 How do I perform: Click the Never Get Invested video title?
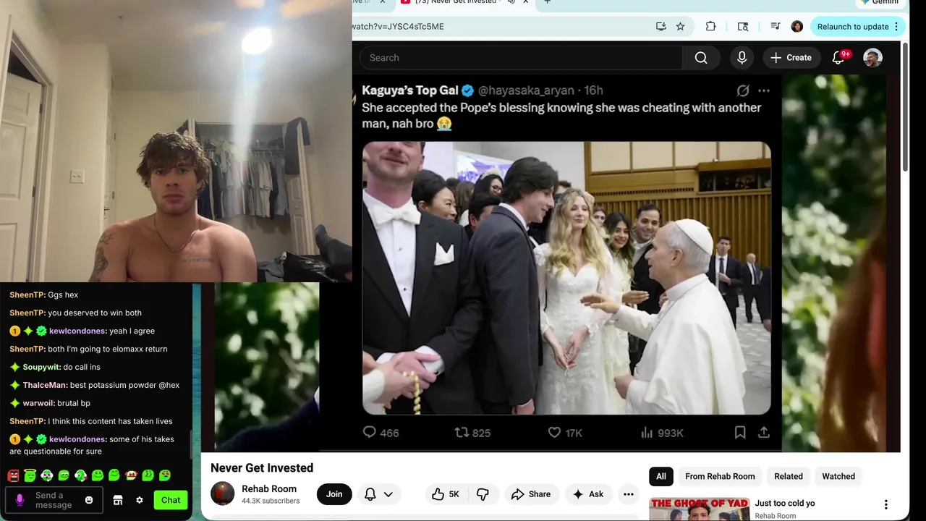(x=262, y=468)
